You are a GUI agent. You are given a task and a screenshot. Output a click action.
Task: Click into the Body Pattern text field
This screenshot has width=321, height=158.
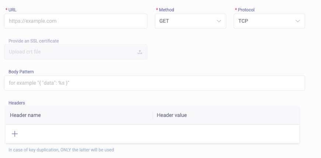[154, 83]
